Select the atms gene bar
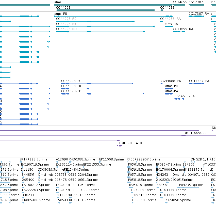The height and width of the screenshot is (204, 216). [x=113, y=5]
